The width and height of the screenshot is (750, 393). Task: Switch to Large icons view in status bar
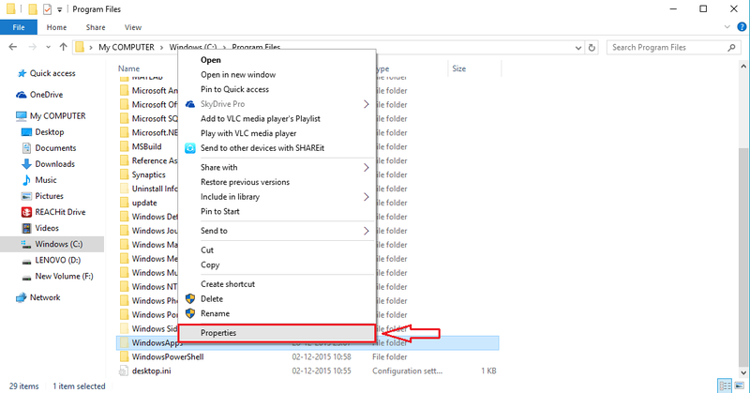(739, 385)
